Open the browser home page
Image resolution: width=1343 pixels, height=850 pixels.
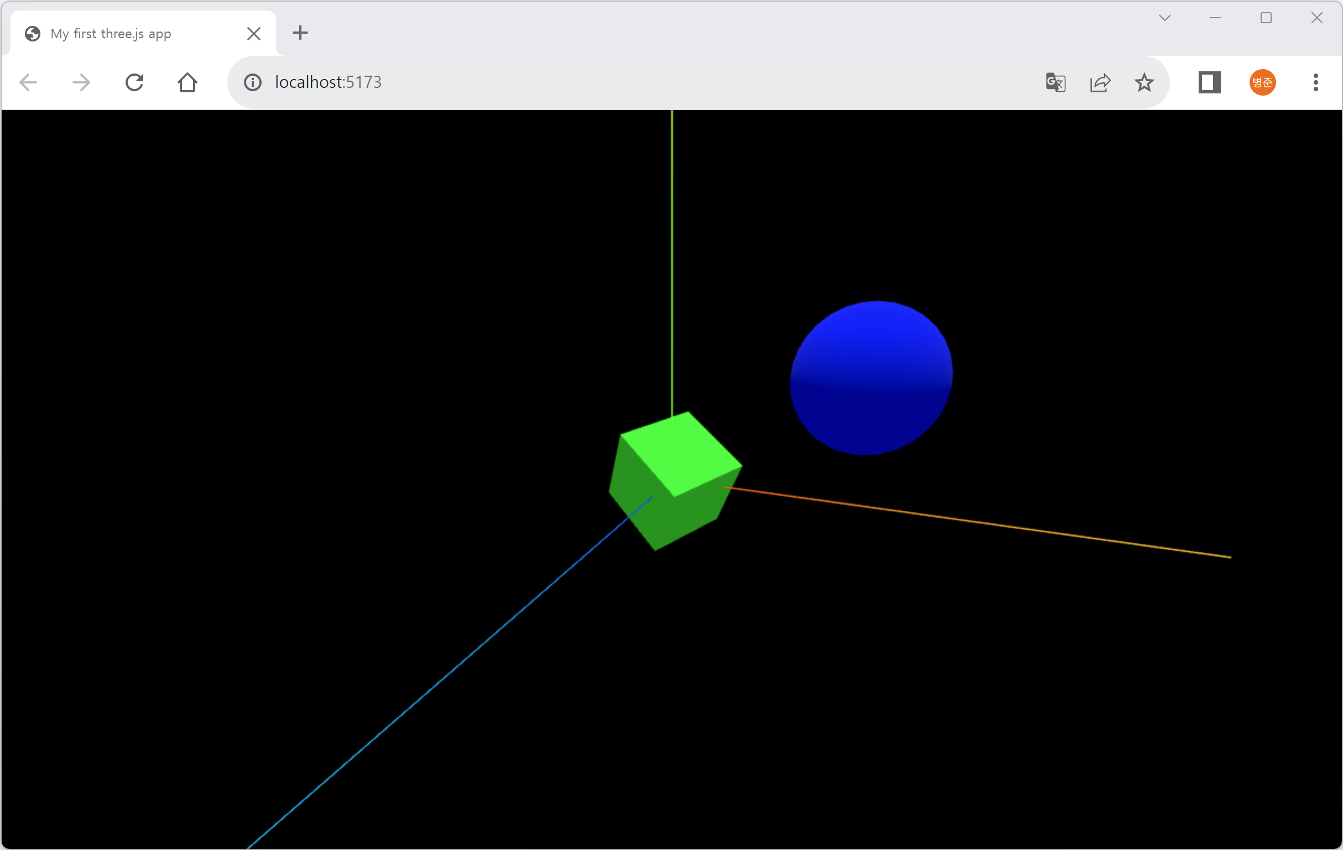188,82
